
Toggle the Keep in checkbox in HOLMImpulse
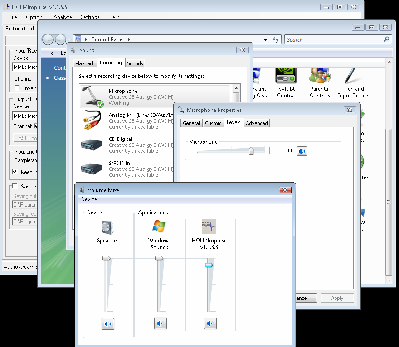(x=15, y=171)
